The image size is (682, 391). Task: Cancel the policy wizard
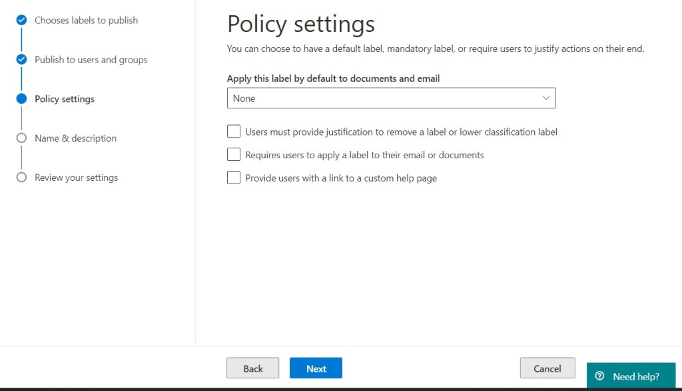pos(547,368)
